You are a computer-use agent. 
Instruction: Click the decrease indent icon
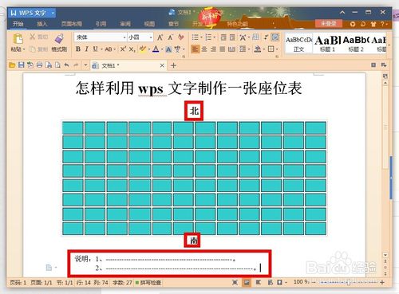[223, 37]
